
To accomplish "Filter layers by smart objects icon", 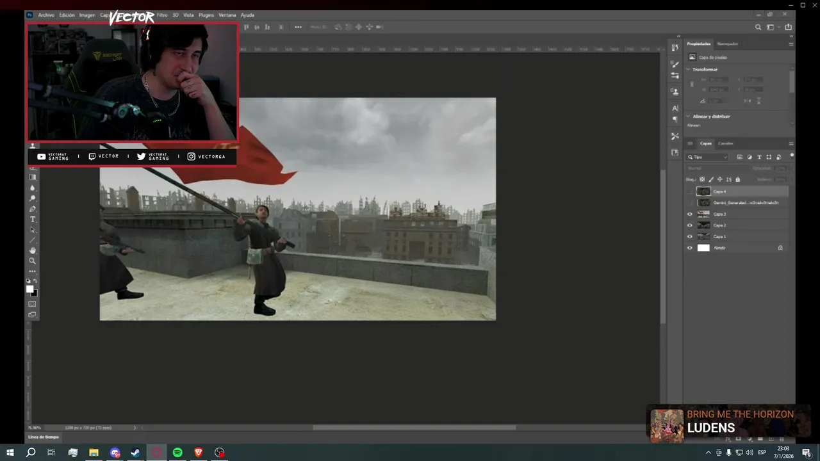I will point(778,157).
